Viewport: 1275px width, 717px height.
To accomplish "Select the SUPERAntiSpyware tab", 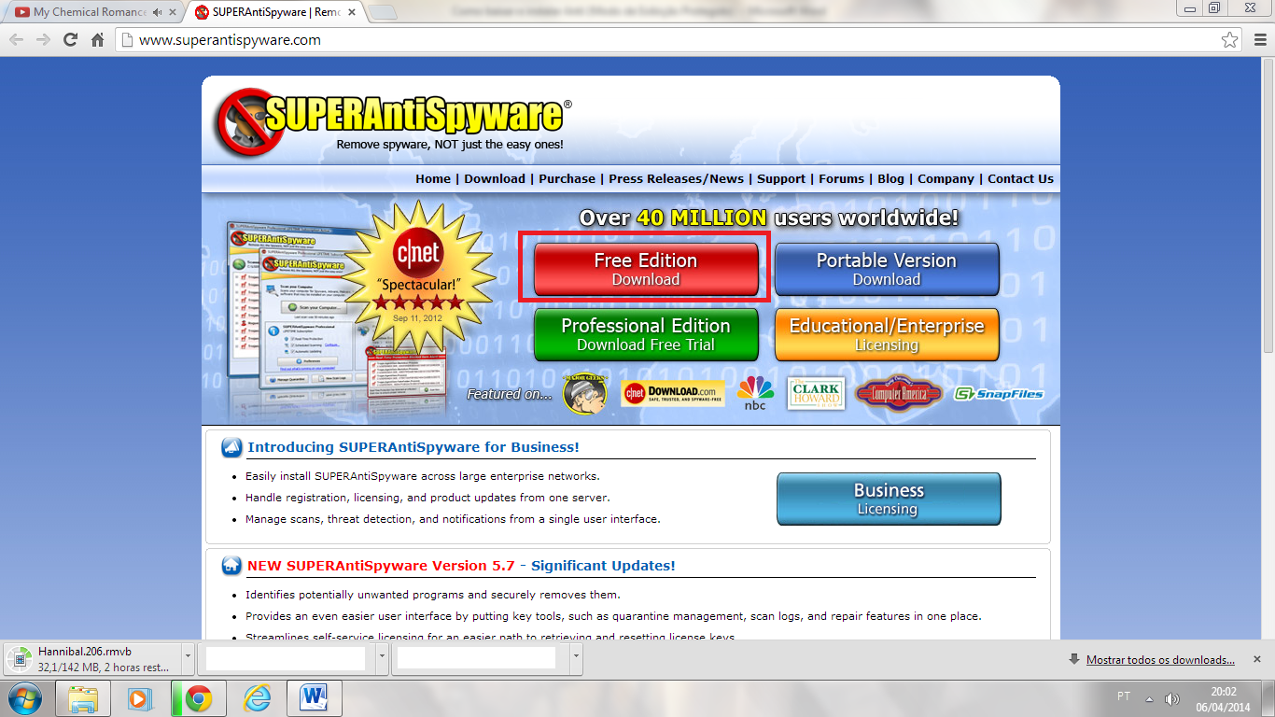I will pyautogui.click(x=271, y=12).
